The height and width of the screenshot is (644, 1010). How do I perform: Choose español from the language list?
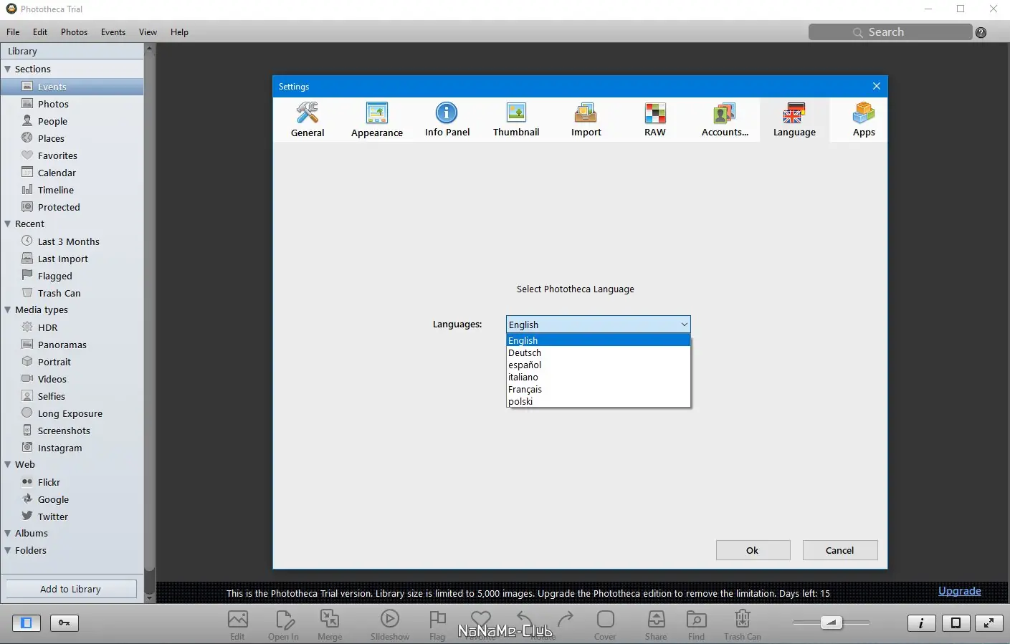[x=598, y=365]
